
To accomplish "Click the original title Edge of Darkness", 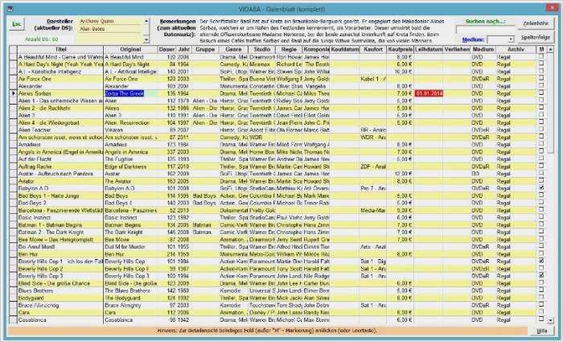I will coord(125,167).
